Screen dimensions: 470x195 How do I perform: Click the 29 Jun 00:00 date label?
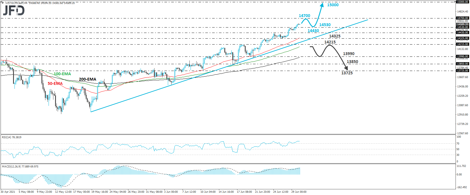click(299, 192)
